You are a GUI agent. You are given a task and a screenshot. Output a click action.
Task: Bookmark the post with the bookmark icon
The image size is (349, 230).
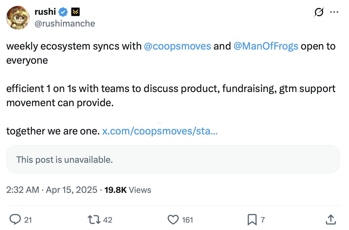(x=252, y=220)
